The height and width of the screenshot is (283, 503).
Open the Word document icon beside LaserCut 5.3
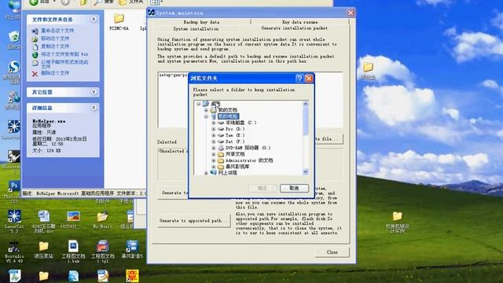(44, 217)
